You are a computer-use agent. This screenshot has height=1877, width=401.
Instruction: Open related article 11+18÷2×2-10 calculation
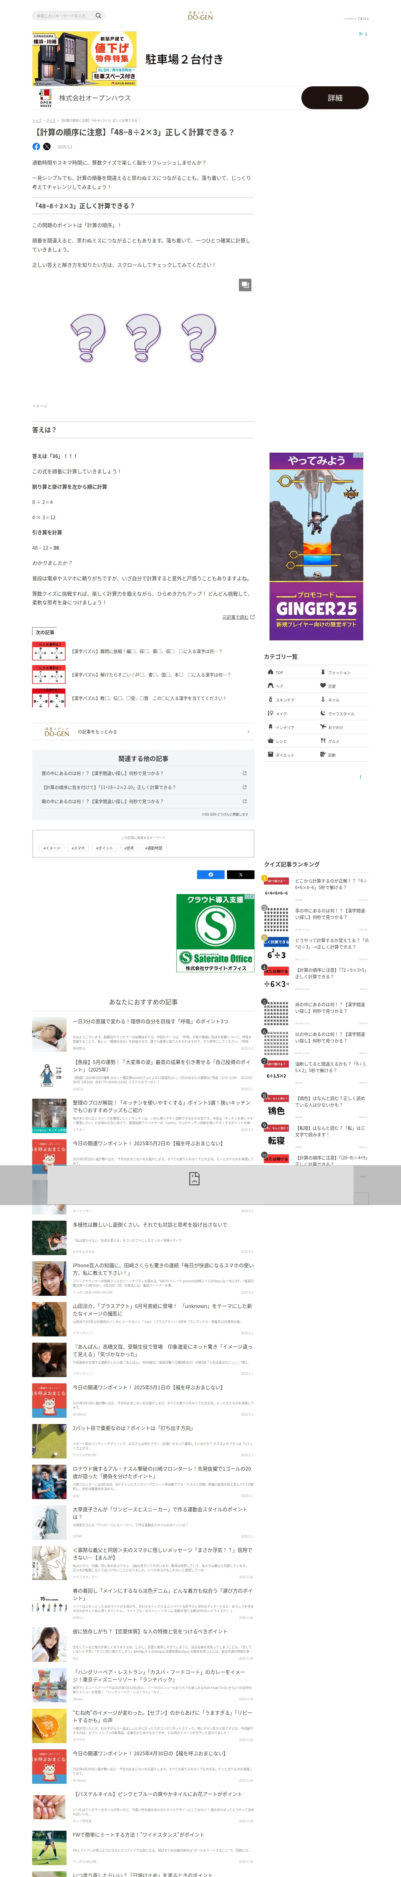pos(143,787)
